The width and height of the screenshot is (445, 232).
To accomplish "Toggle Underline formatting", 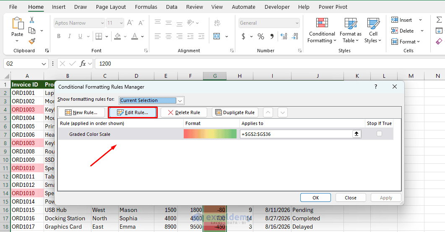I will (80, 36).
